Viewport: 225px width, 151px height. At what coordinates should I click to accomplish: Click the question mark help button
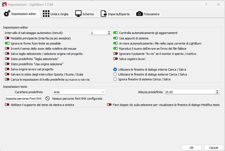pyautogui.click(x=206, y=4)
